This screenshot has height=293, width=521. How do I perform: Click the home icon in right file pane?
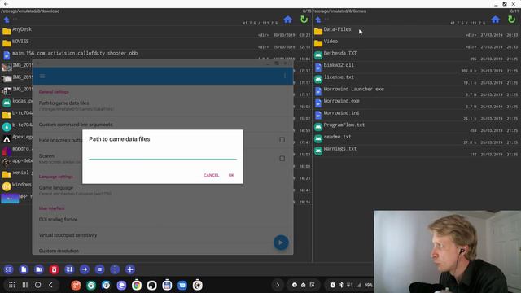(495, 20)
